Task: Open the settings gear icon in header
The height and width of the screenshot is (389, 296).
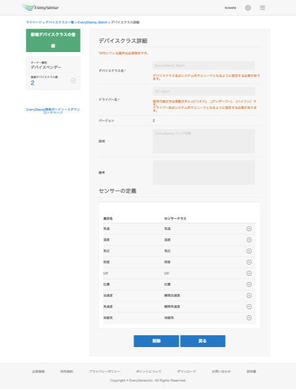Action: click(x=248, y=7)
